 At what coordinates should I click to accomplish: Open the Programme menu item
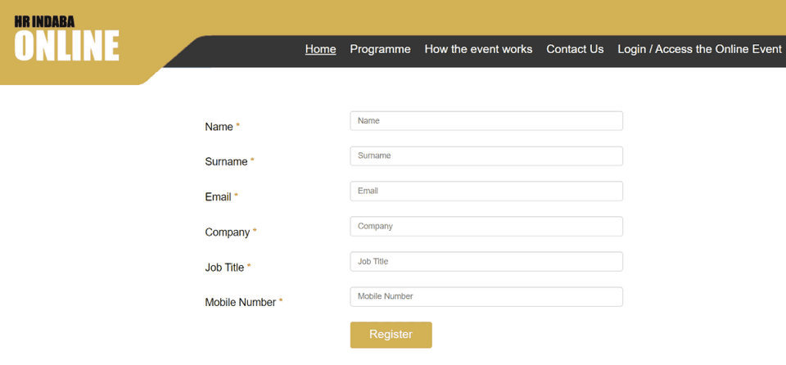pyautogui.click(x=380, y=49)
